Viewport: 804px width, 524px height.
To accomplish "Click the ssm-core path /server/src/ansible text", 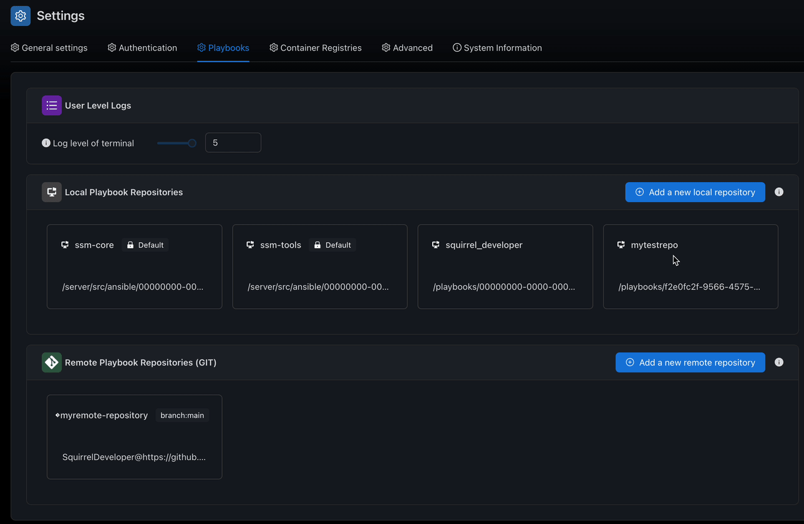I will click(133, 287).
